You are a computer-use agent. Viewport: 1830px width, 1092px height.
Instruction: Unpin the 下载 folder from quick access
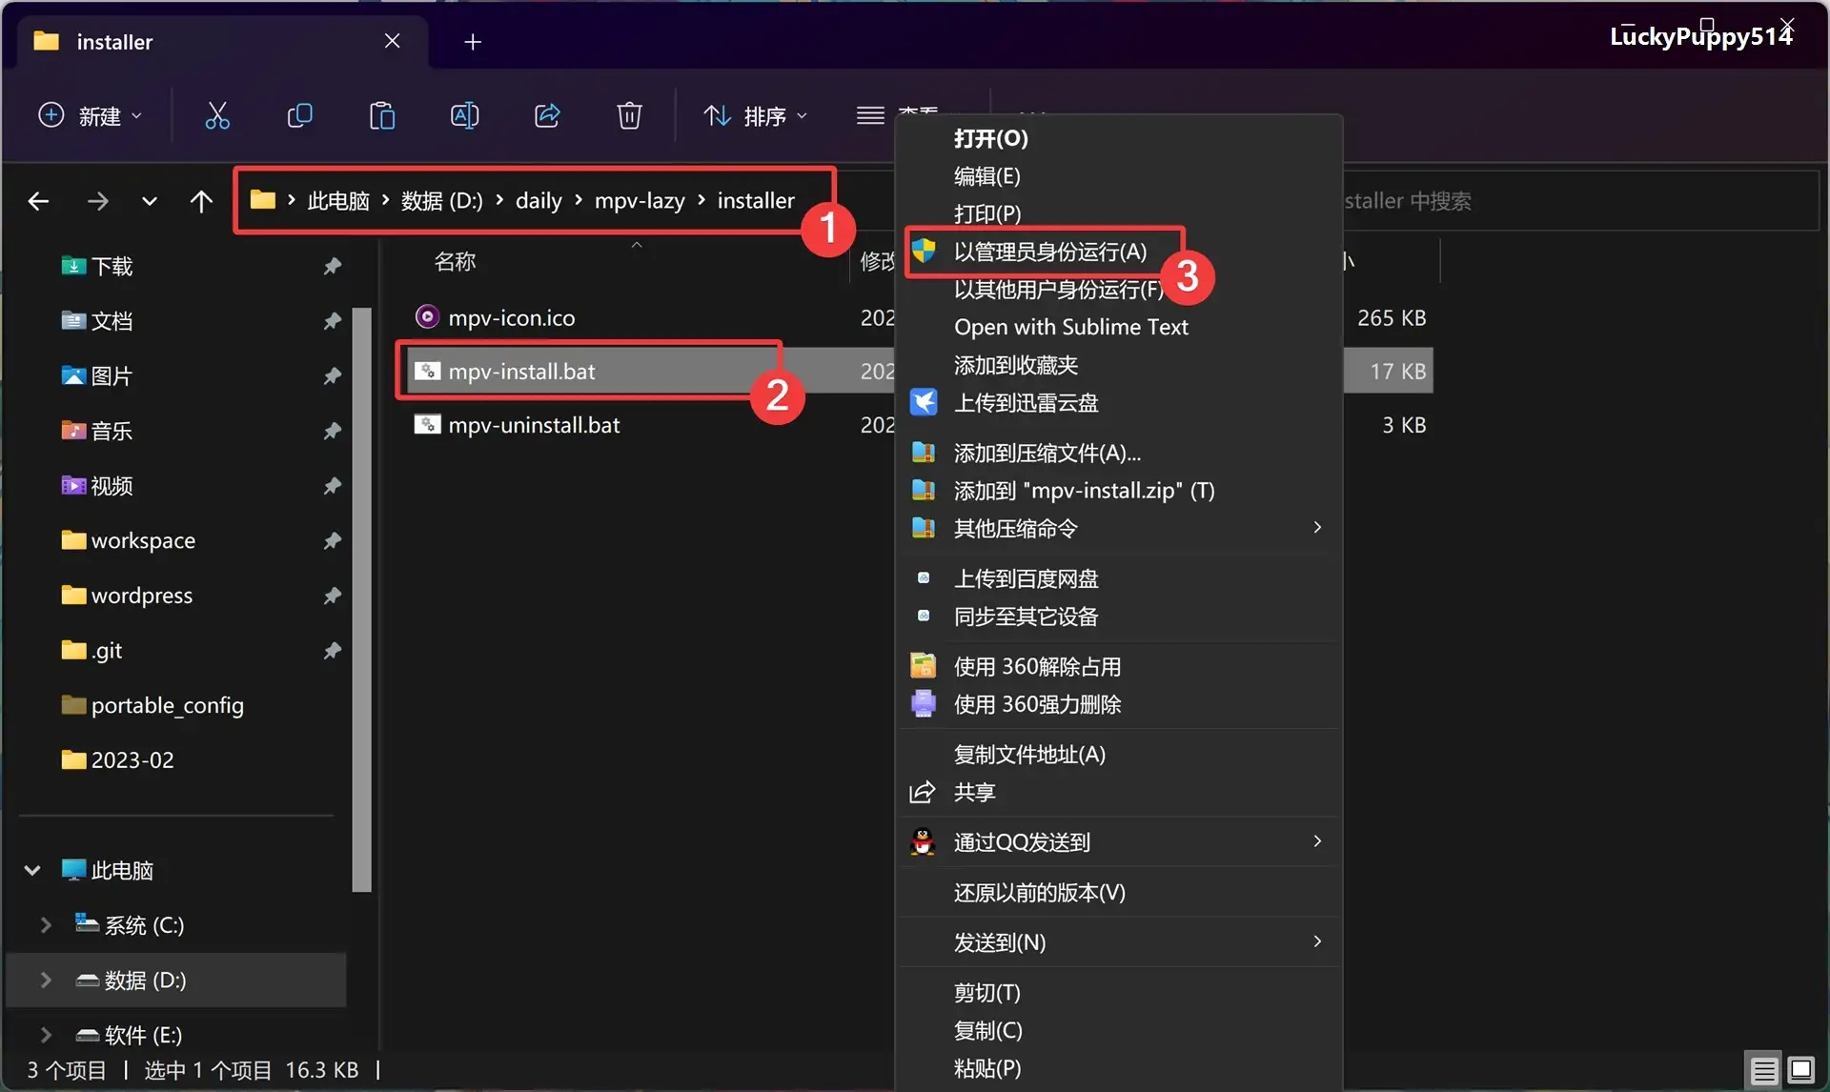[332, 267]
